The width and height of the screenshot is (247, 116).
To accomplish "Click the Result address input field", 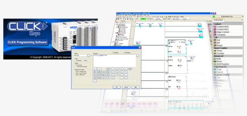I will (x=81, y=55).
